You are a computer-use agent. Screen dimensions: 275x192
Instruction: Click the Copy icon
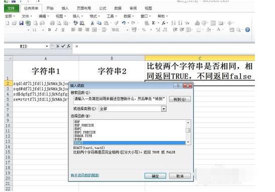[x=99, y=23]
